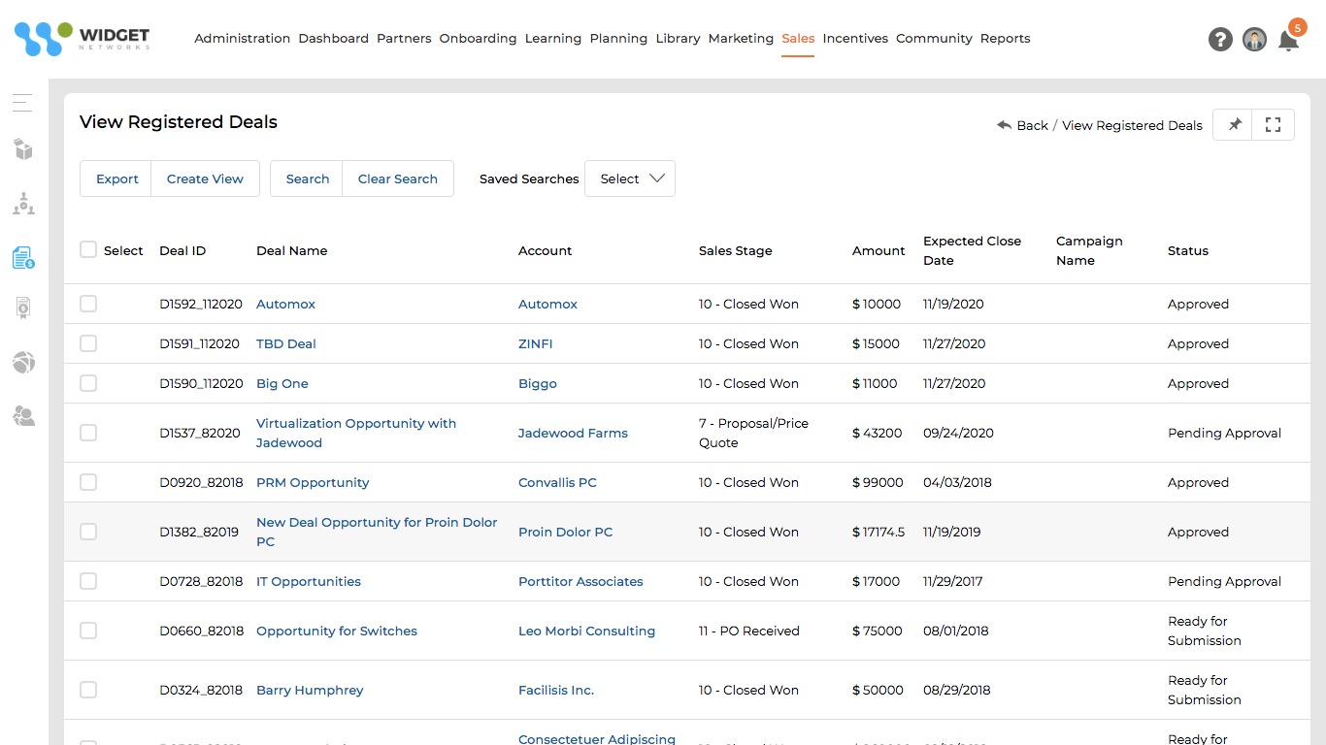
Task: Click the certificate badge icon in sidebar
Action: coord(21,308)
